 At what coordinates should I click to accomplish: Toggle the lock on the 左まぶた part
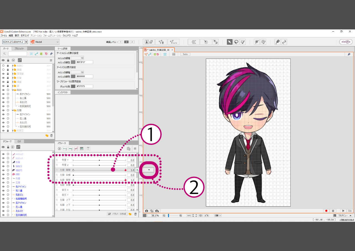(x=8, y=122)
